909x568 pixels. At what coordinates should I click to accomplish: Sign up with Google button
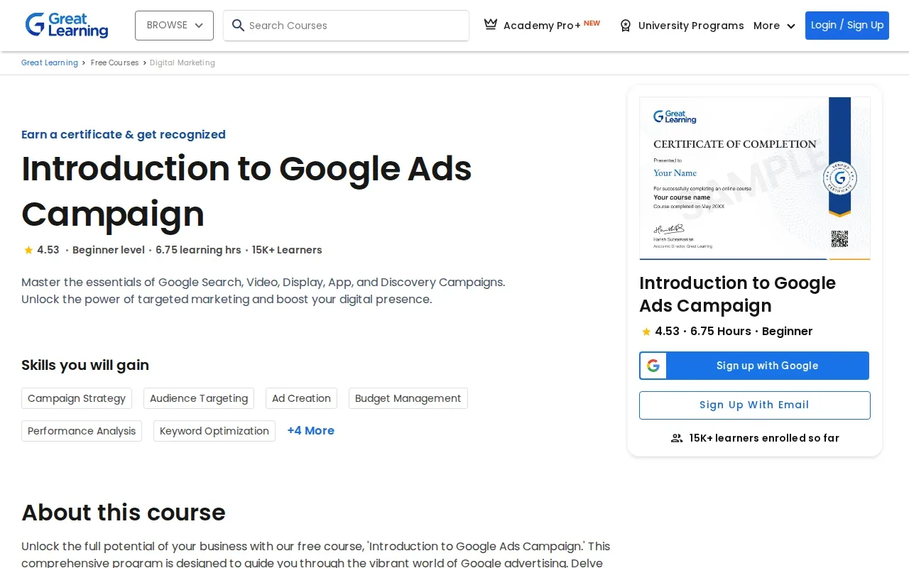(x=754, y=366)
